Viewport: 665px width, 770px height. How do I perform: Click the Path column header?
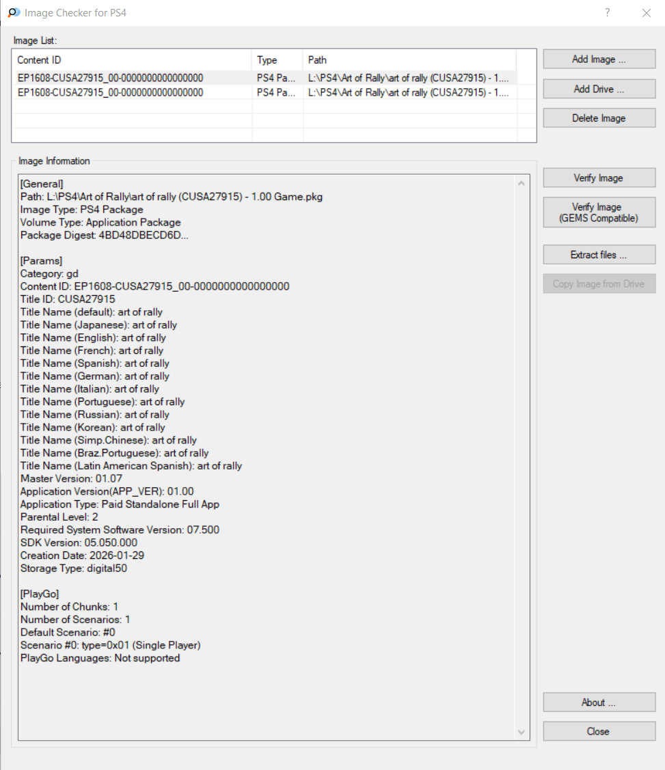click(x=409, y=60)
